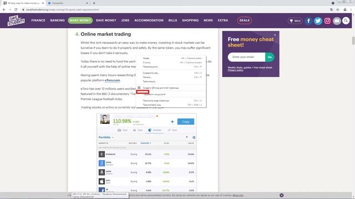355x199 pixels.
Task: Choose Reload entry in context menu
Action: pyautogui.click(x=171, y=66)
